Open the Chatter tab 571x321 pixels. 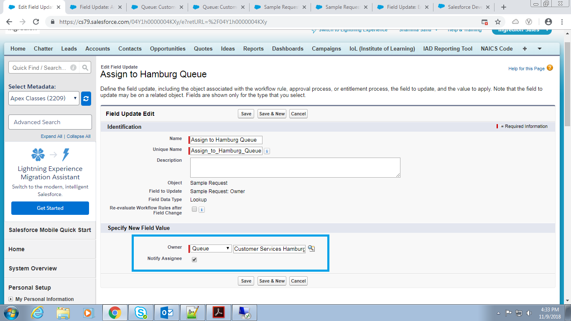pos(43,49)
